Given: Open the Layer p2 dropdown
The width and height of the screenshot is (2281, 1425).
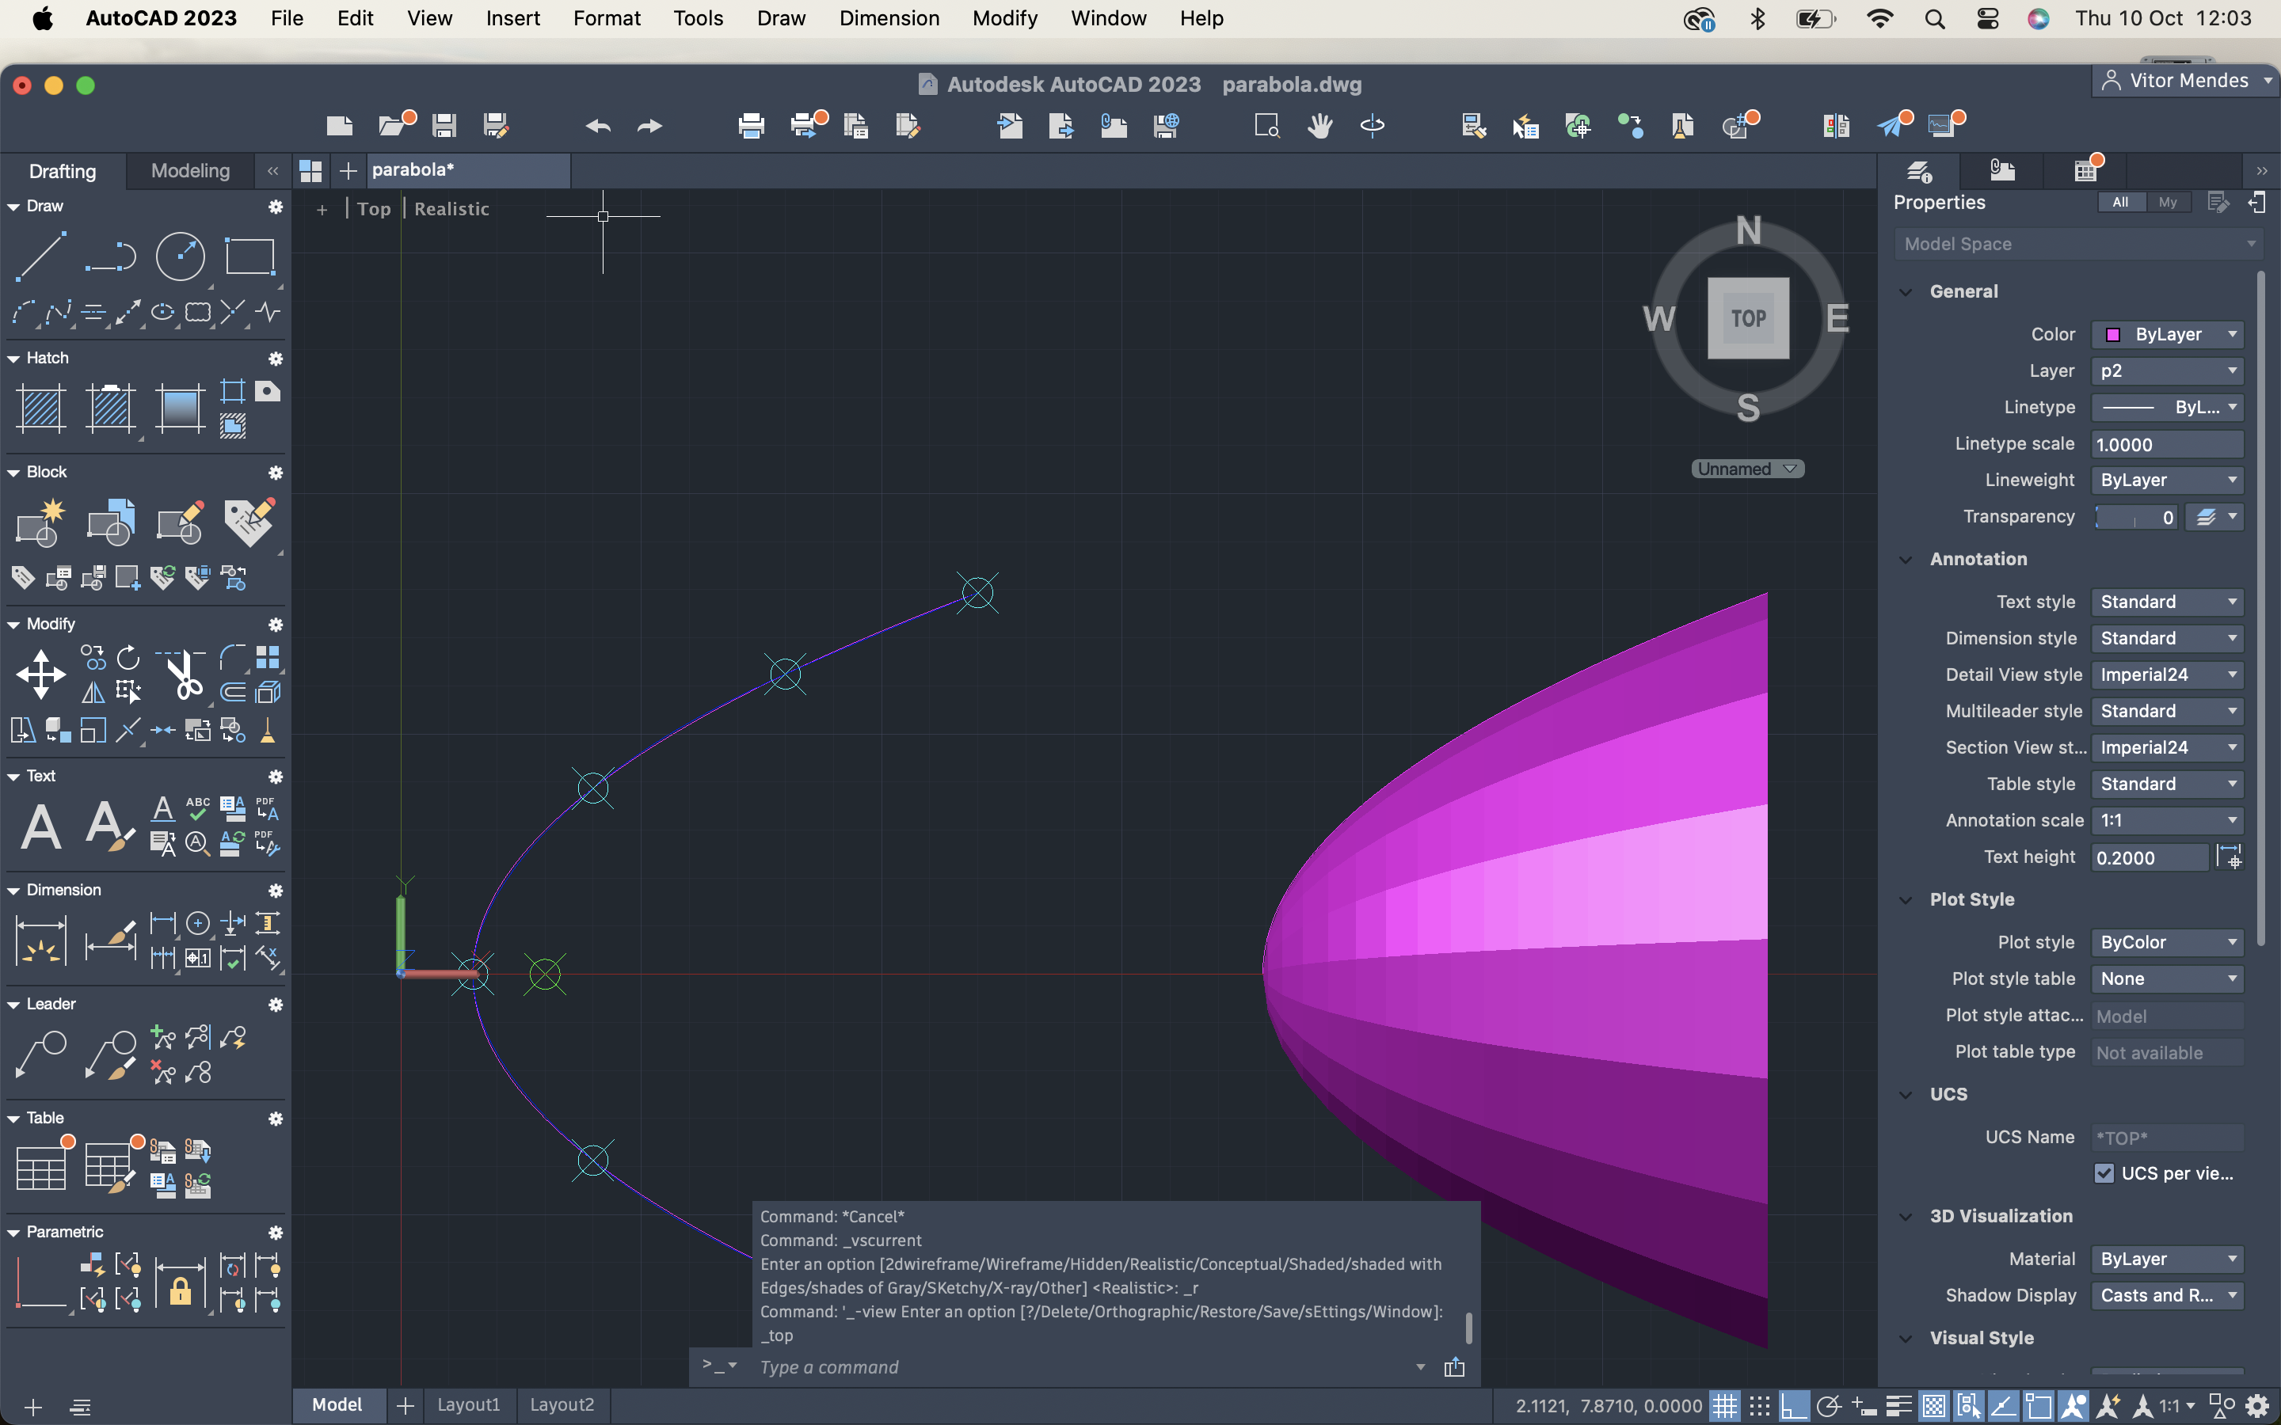Looking at the screenshot, I should [2167, 370].
